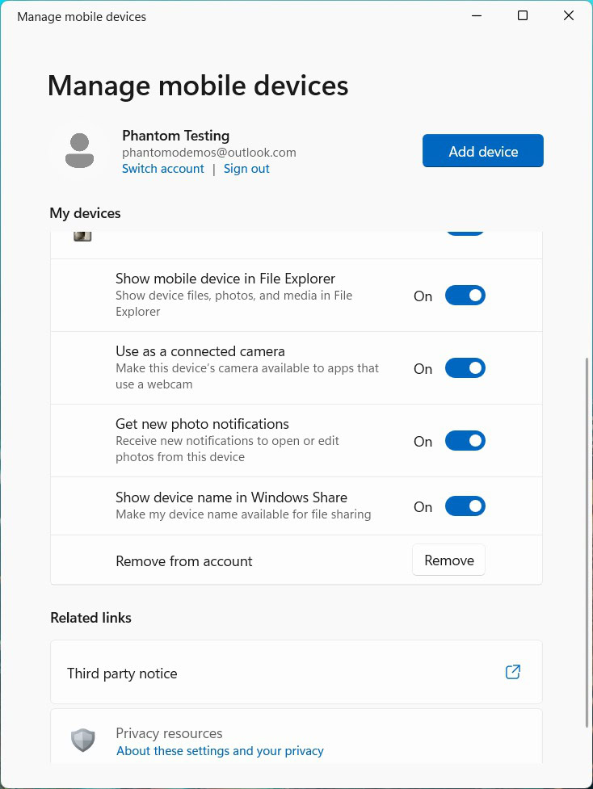This screenshot has height=789, width=593.
Task: Click the Sign out link
Action: click(x=246, y=169)
